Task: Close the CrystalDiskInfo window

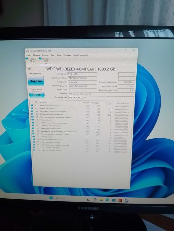Action: pyautogui.click(x=134, y=50)
